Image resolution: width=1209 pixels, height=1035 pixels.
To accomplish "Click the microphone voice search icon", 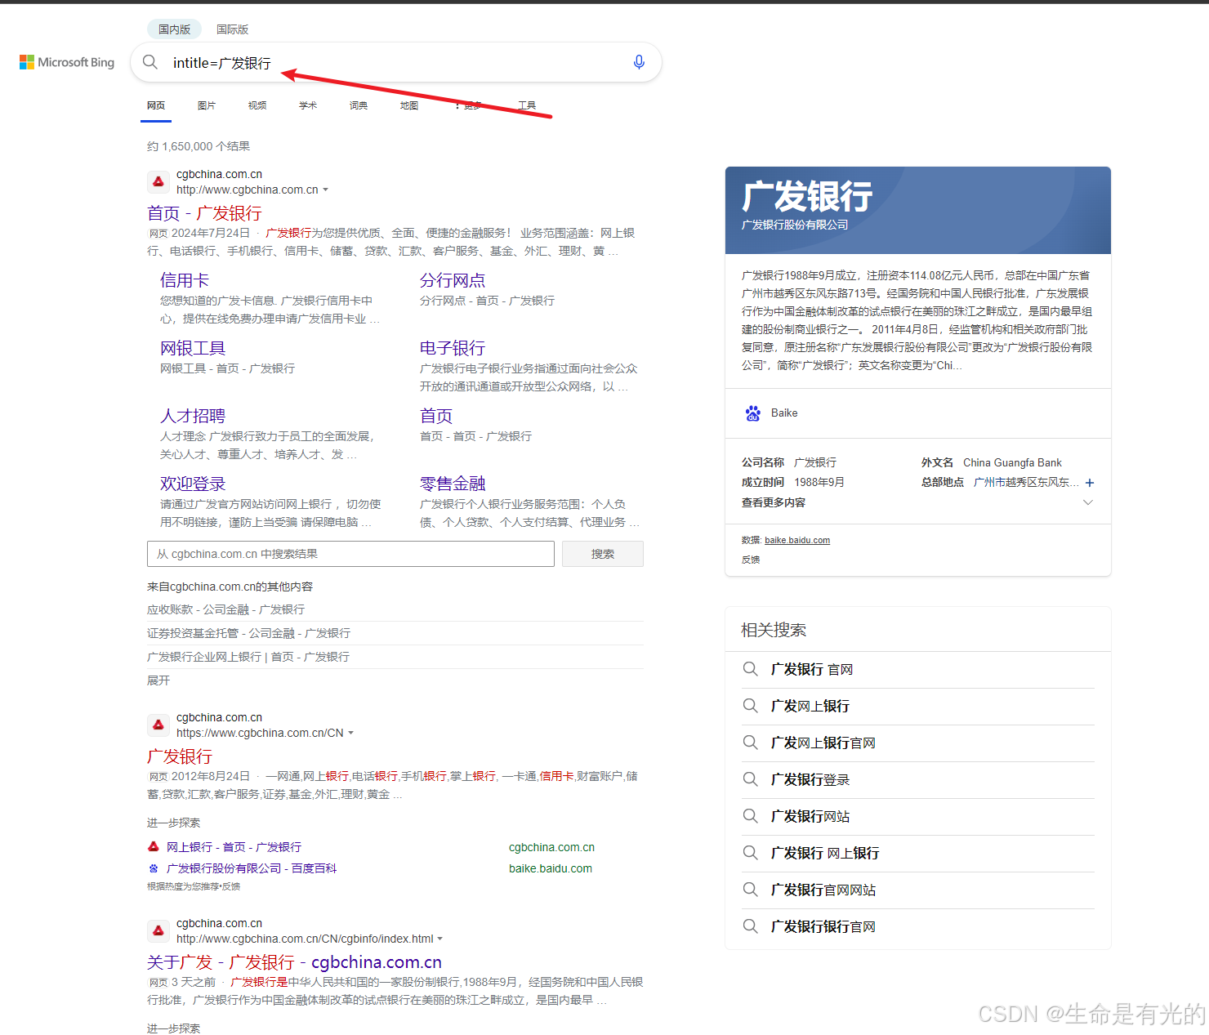I will [x=638, y=62].
